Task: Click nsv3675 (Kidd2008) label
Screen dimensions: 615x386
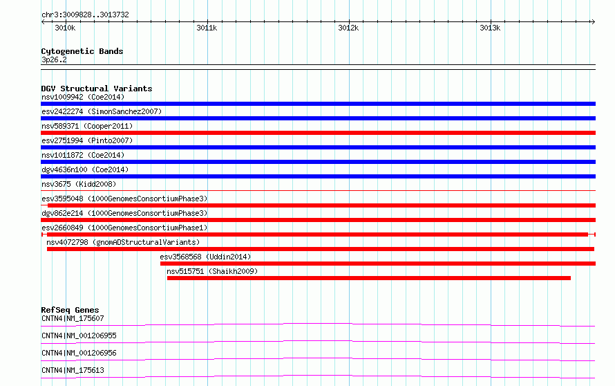Action: click(x=79, y=184)
